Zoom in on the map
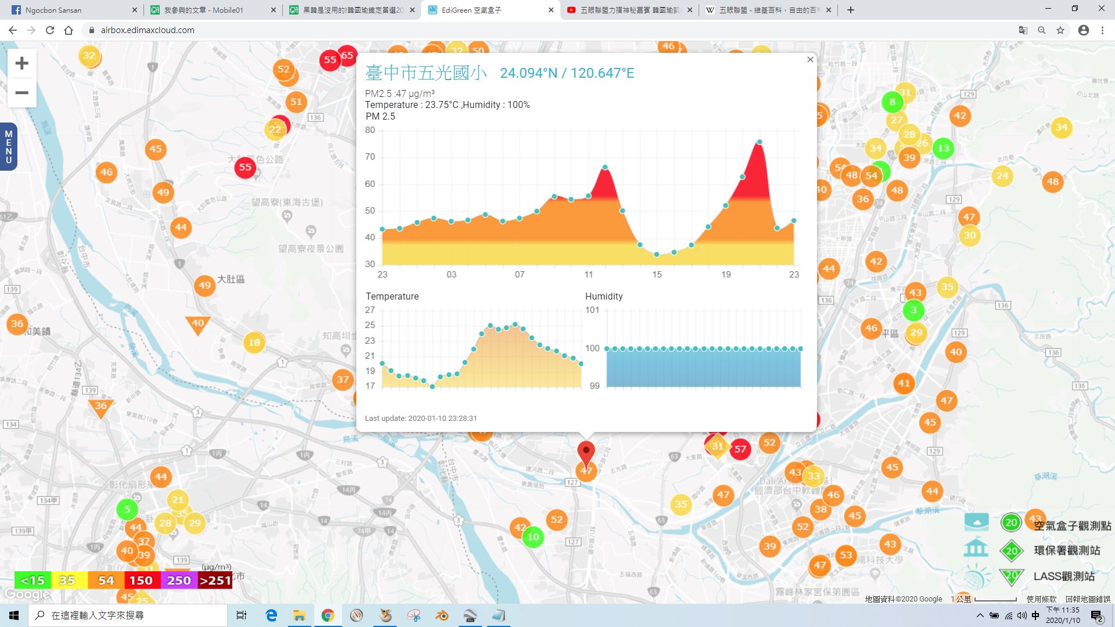Viewport: 1115px width, 627px height. click(x=22, y=63)
